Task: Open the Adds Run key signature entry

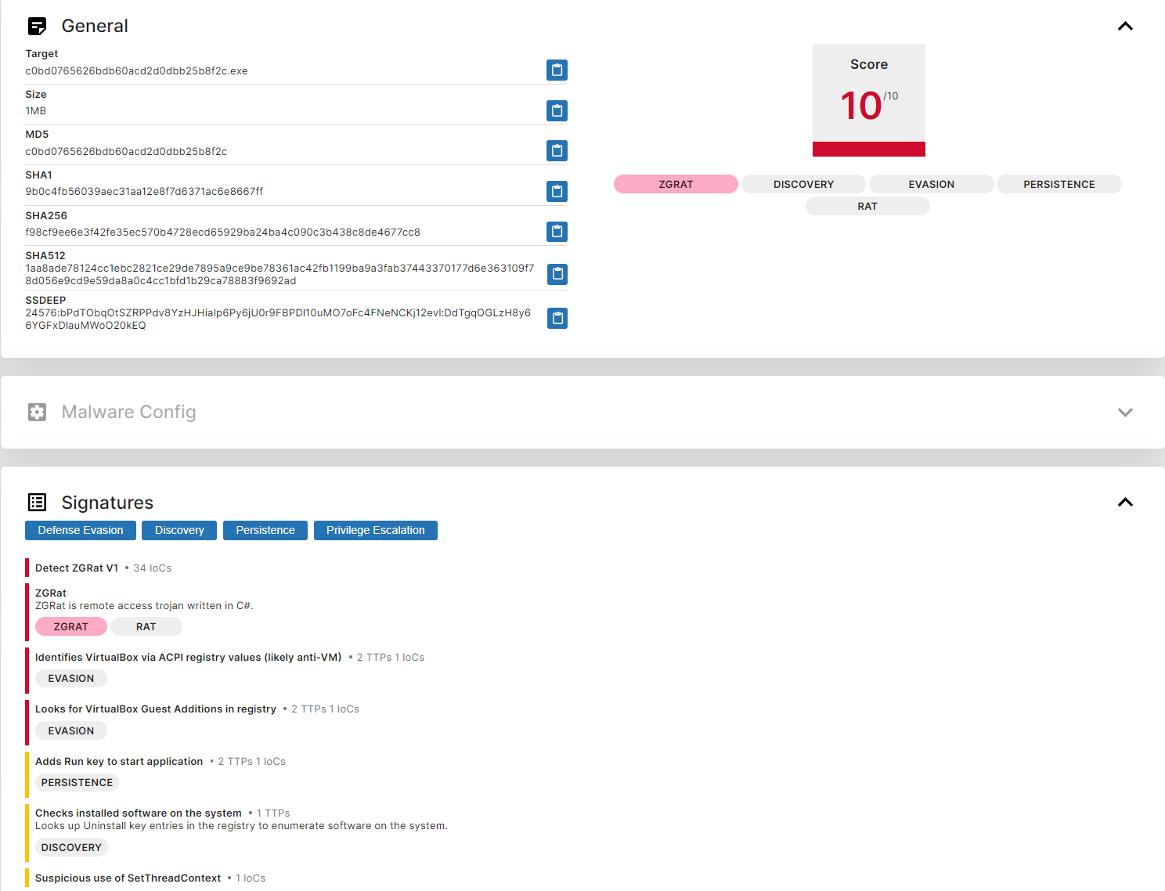Action: (x=119, y=762)
